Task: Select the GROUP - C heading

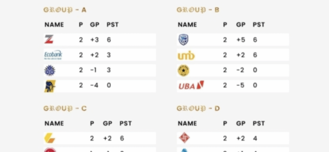Action: [x=65, y=108]
